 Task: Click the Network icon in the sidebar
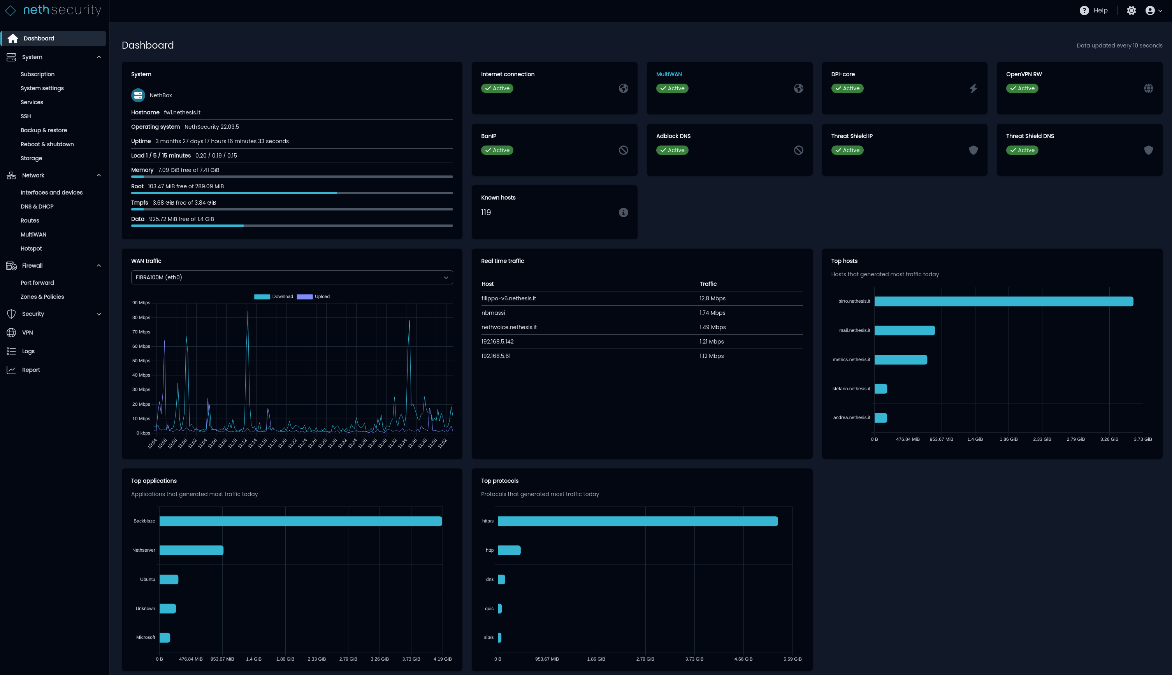(12, 175)
